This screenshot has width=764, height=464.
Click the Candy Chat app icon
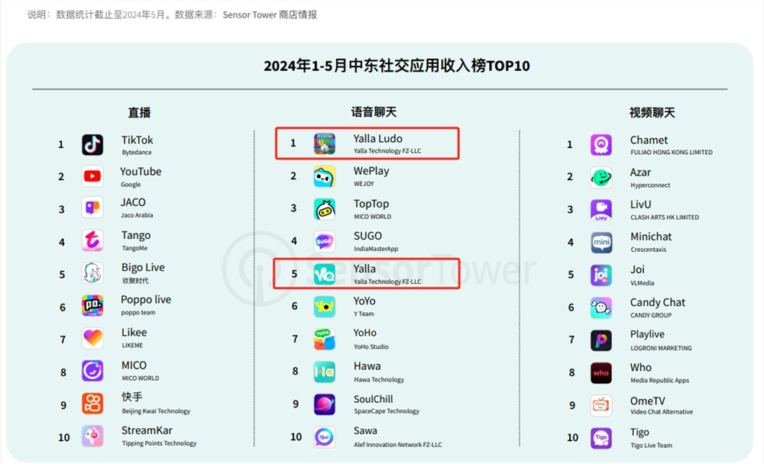[601, 307]
